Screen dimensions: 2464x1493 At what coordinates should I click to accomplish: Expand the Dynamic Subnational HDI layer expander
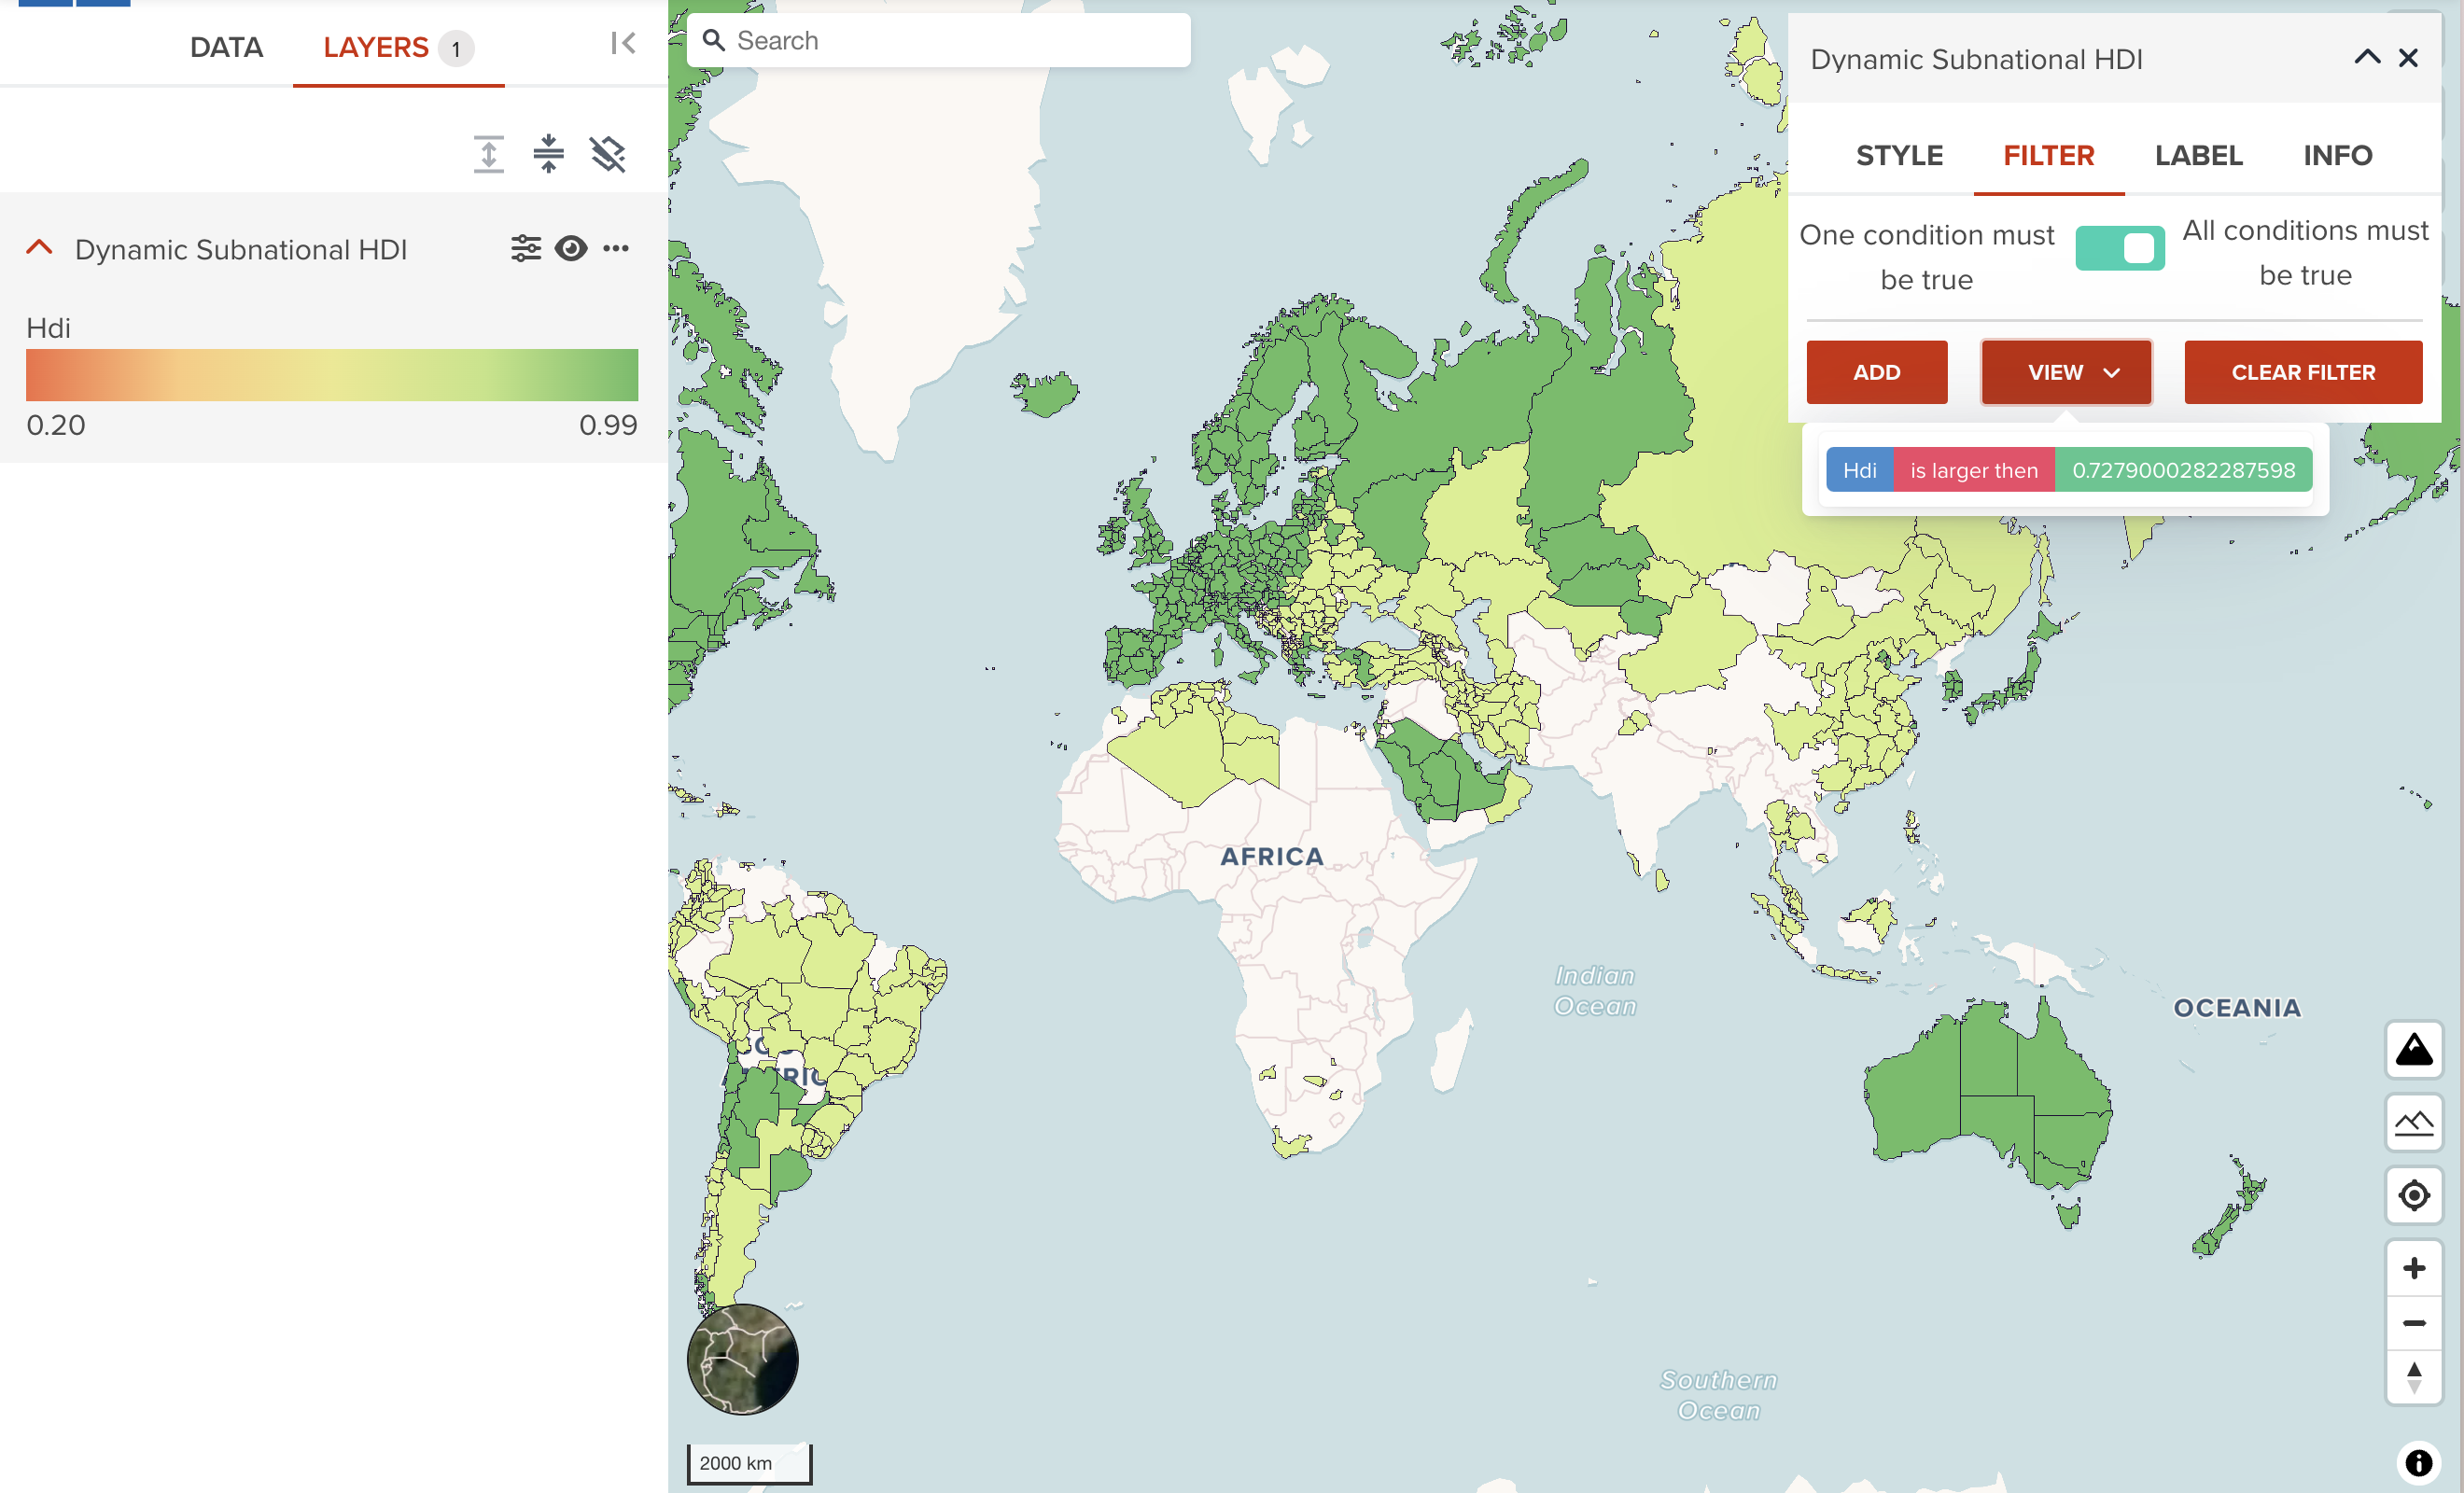click(x=37, y=248)
